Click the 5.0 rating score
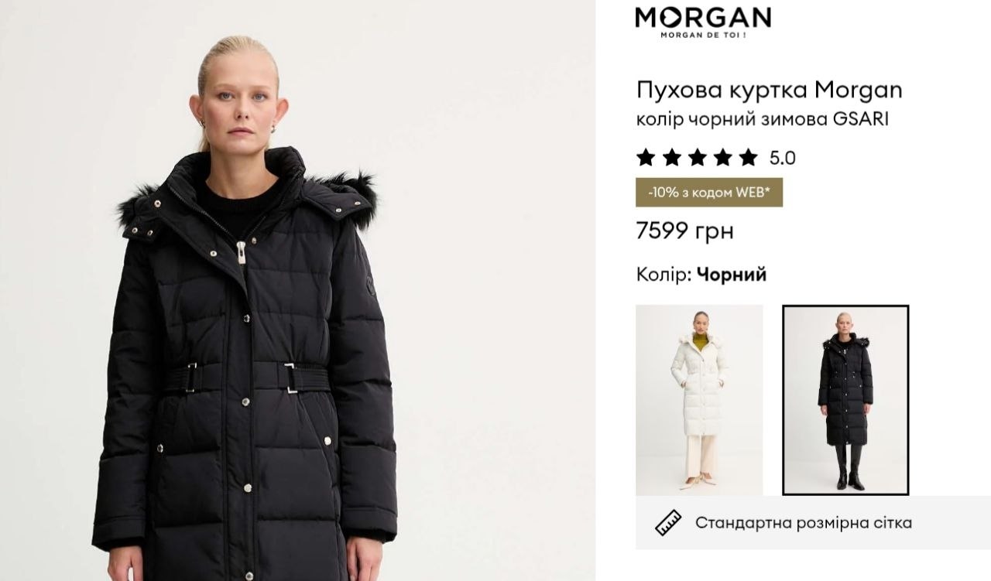The width and height of the screenshot is (991, 581). point(782,159)
